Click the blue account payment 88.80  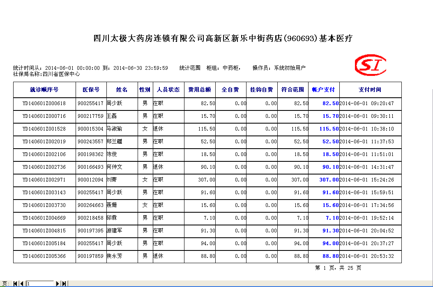(x=331, y=256)
